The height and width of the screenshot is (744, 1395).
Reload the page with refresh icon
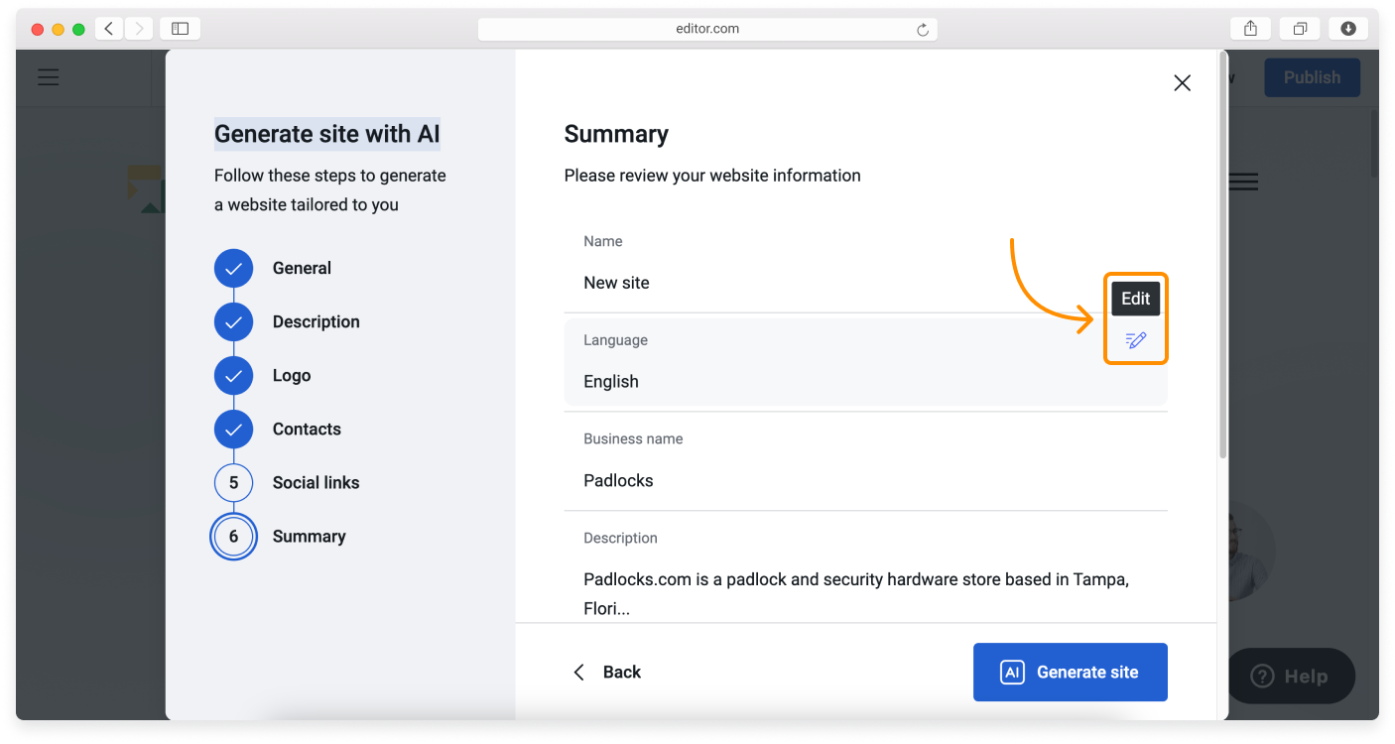click(x=923, y=30)
